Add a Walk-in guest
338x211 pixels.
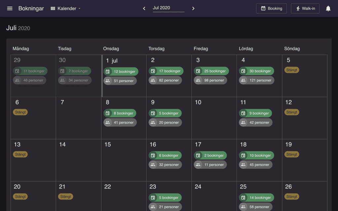305,8
